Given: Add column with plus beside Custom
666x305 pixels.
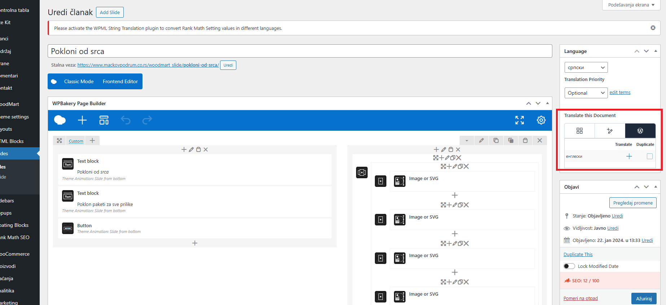Looking at the screenshot, I should pos(92,140).
